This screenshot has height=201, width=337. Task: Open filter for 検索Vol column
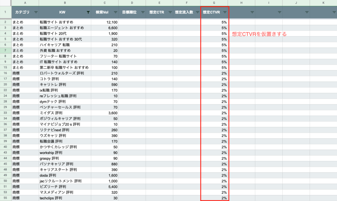[x=116, y=12]
